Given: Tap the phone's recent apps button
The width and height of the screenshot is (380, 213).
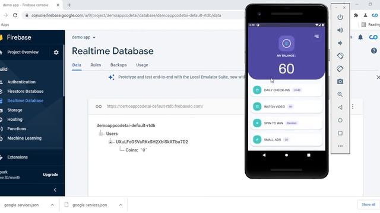Looking at the screenshot, I should pyautogui.click(x=309, y=155).
